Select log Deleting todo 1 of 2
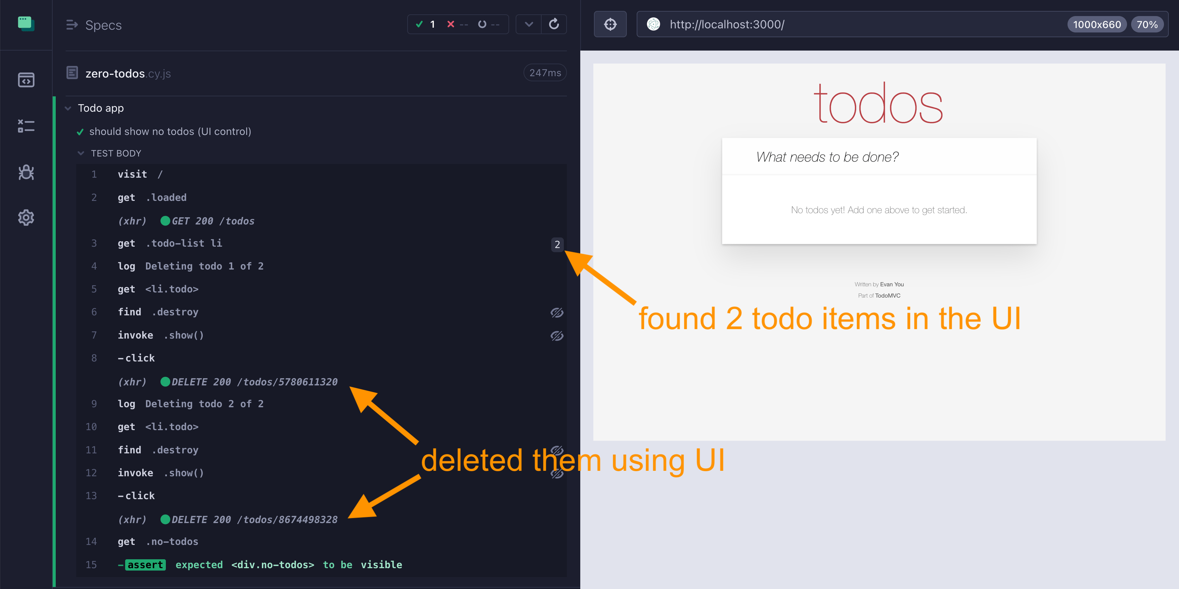The height and width of the screenshot is (589, 1179). point(321,266)
